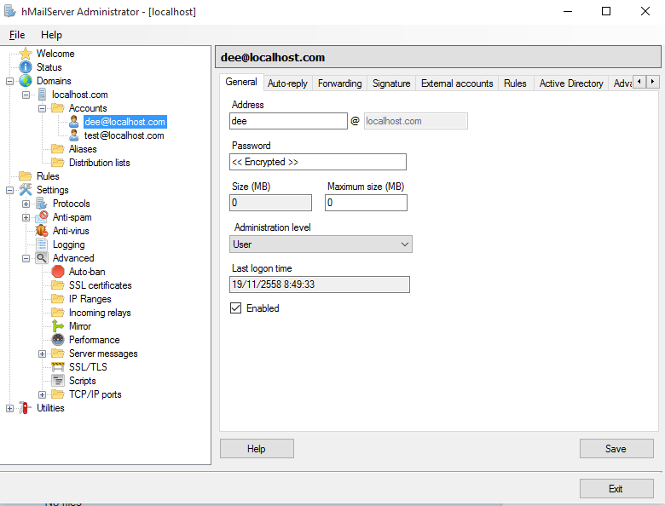Image resolution: width=665 pixels, height=506 pixels.
Task: Expand the Utilities node
Action: [9, 408]
